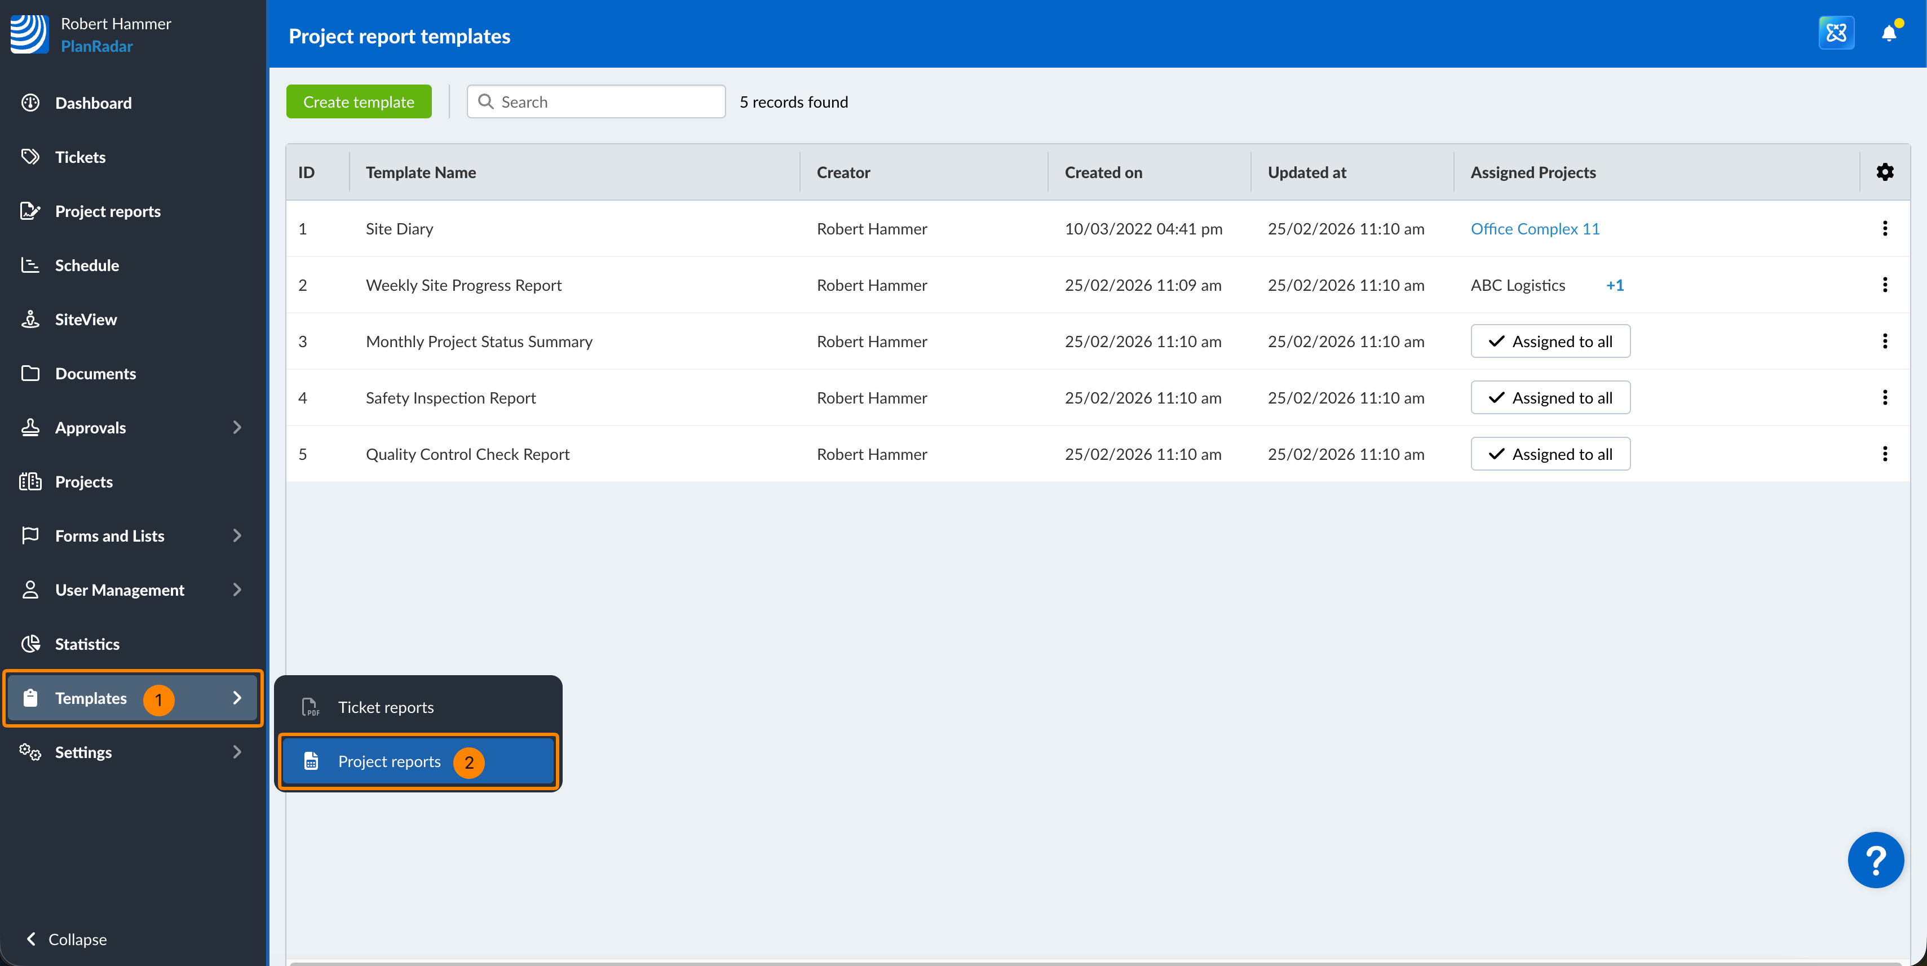This screenshot has width=1927, height=966.
Task: Click the Search input field
Action: pos(606,101)
